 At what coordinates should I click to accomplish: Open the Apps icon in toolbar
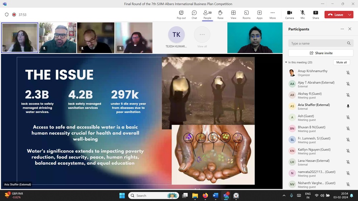(260, 15)
